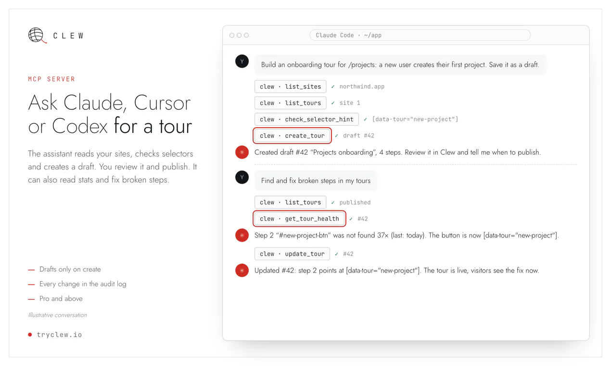
Task: Click the "published" result text
Action: tap(355, 203)
